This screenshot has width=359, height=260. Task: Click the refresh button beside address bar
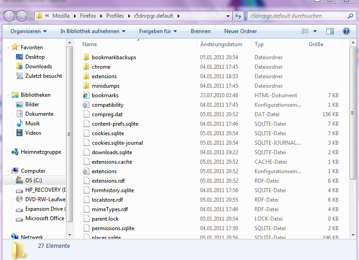click(238, 16)
